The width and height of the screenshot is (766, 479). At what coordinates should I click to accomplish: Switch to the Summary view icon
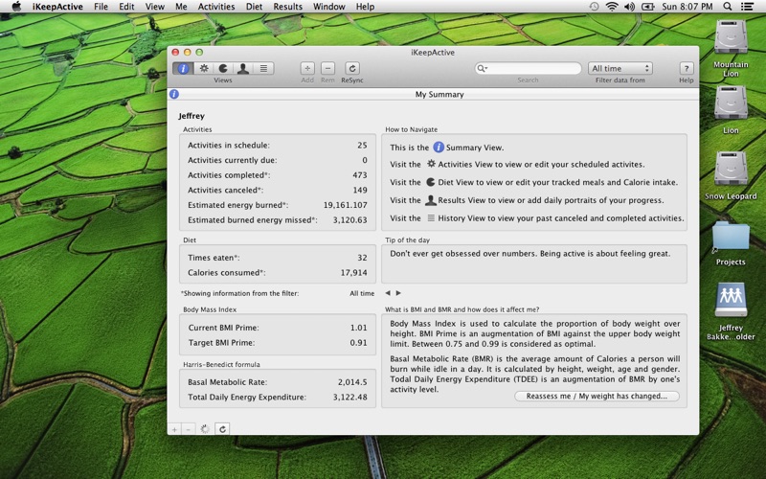182,68
